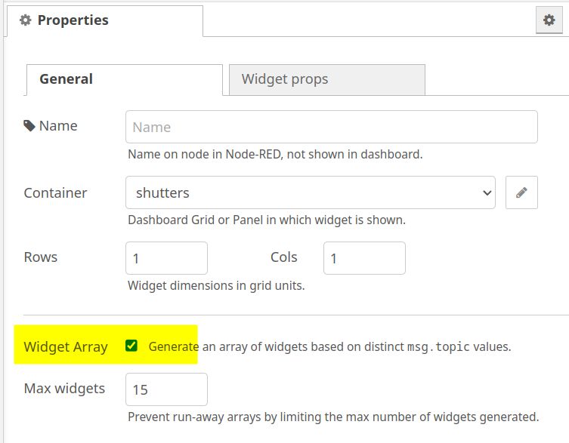Toggle the Widget Array checkbox
The width and height of the screenshot is (569, 443).
click(x=131, y=346)
